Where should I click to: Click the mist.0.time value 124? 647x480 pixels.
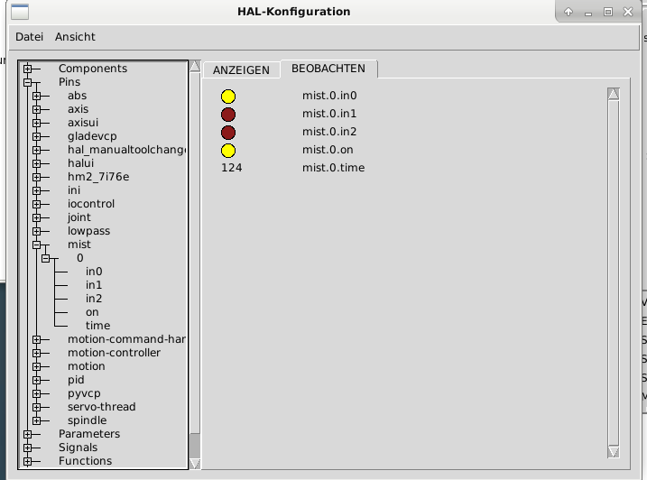pos(232,168)
